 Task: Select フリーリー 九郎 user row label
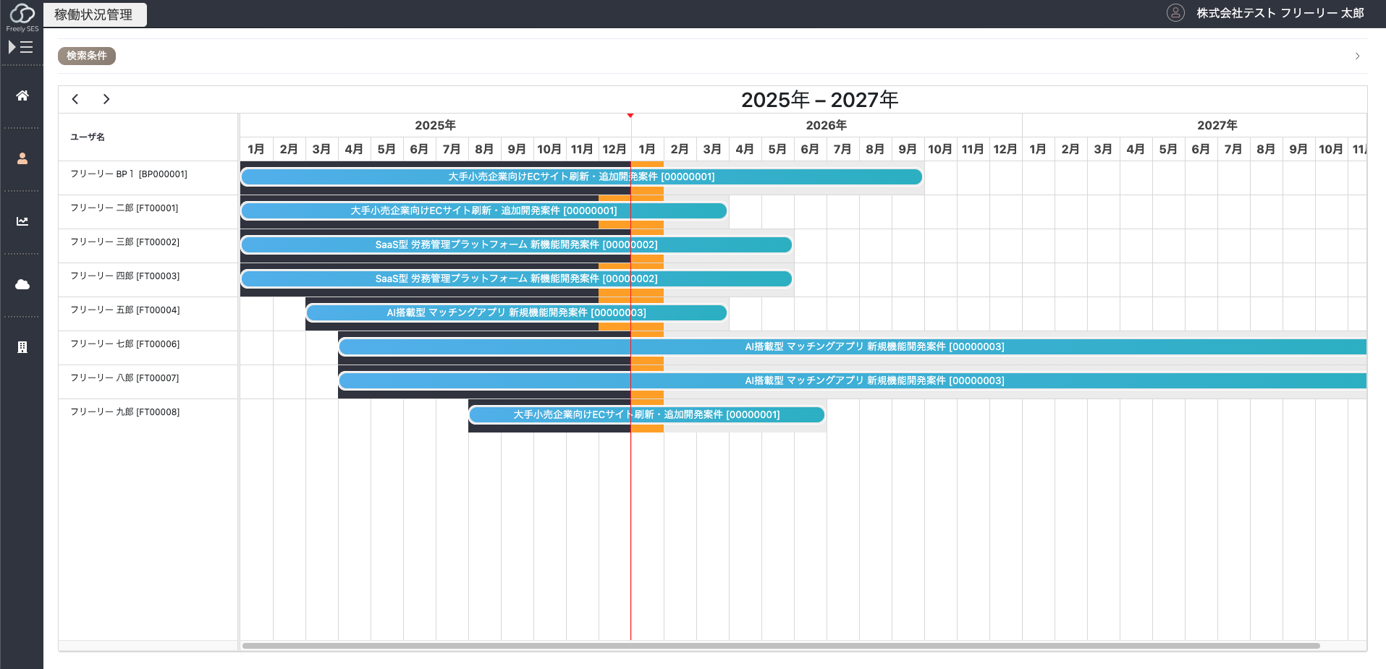point(124,412)
